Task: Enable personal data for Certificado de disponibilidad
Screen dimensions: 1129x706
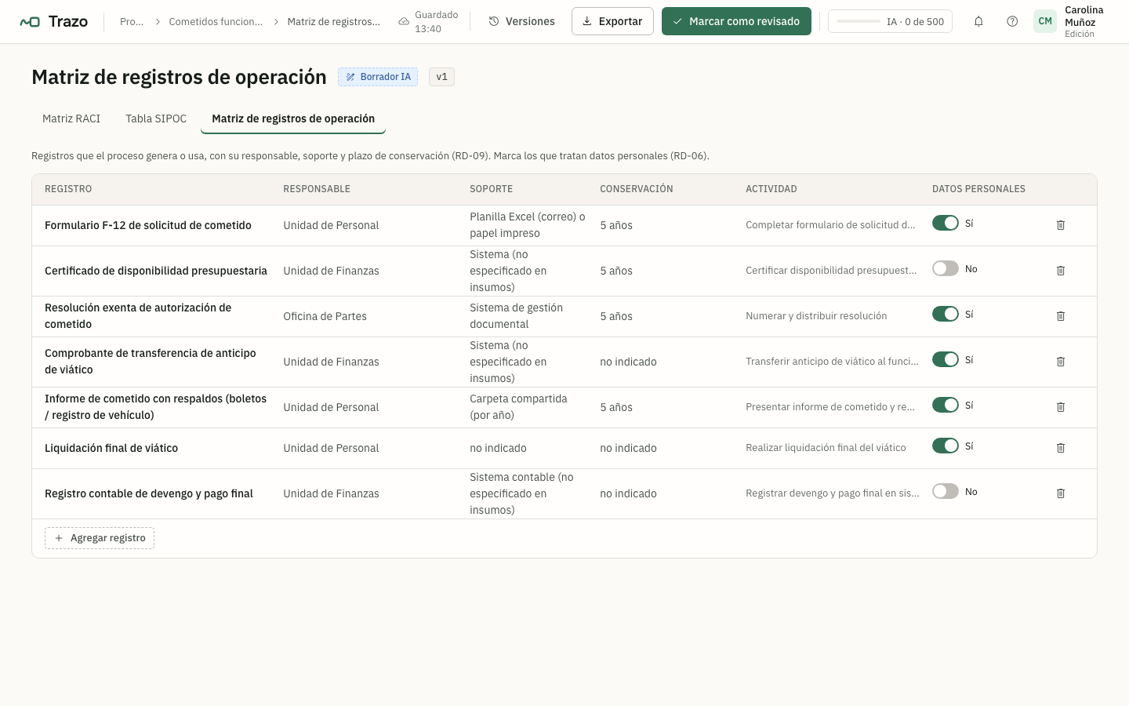Action: pos(946,268)
